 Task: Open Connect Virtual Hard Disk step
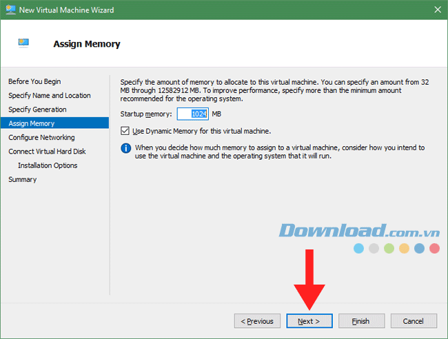47,151
